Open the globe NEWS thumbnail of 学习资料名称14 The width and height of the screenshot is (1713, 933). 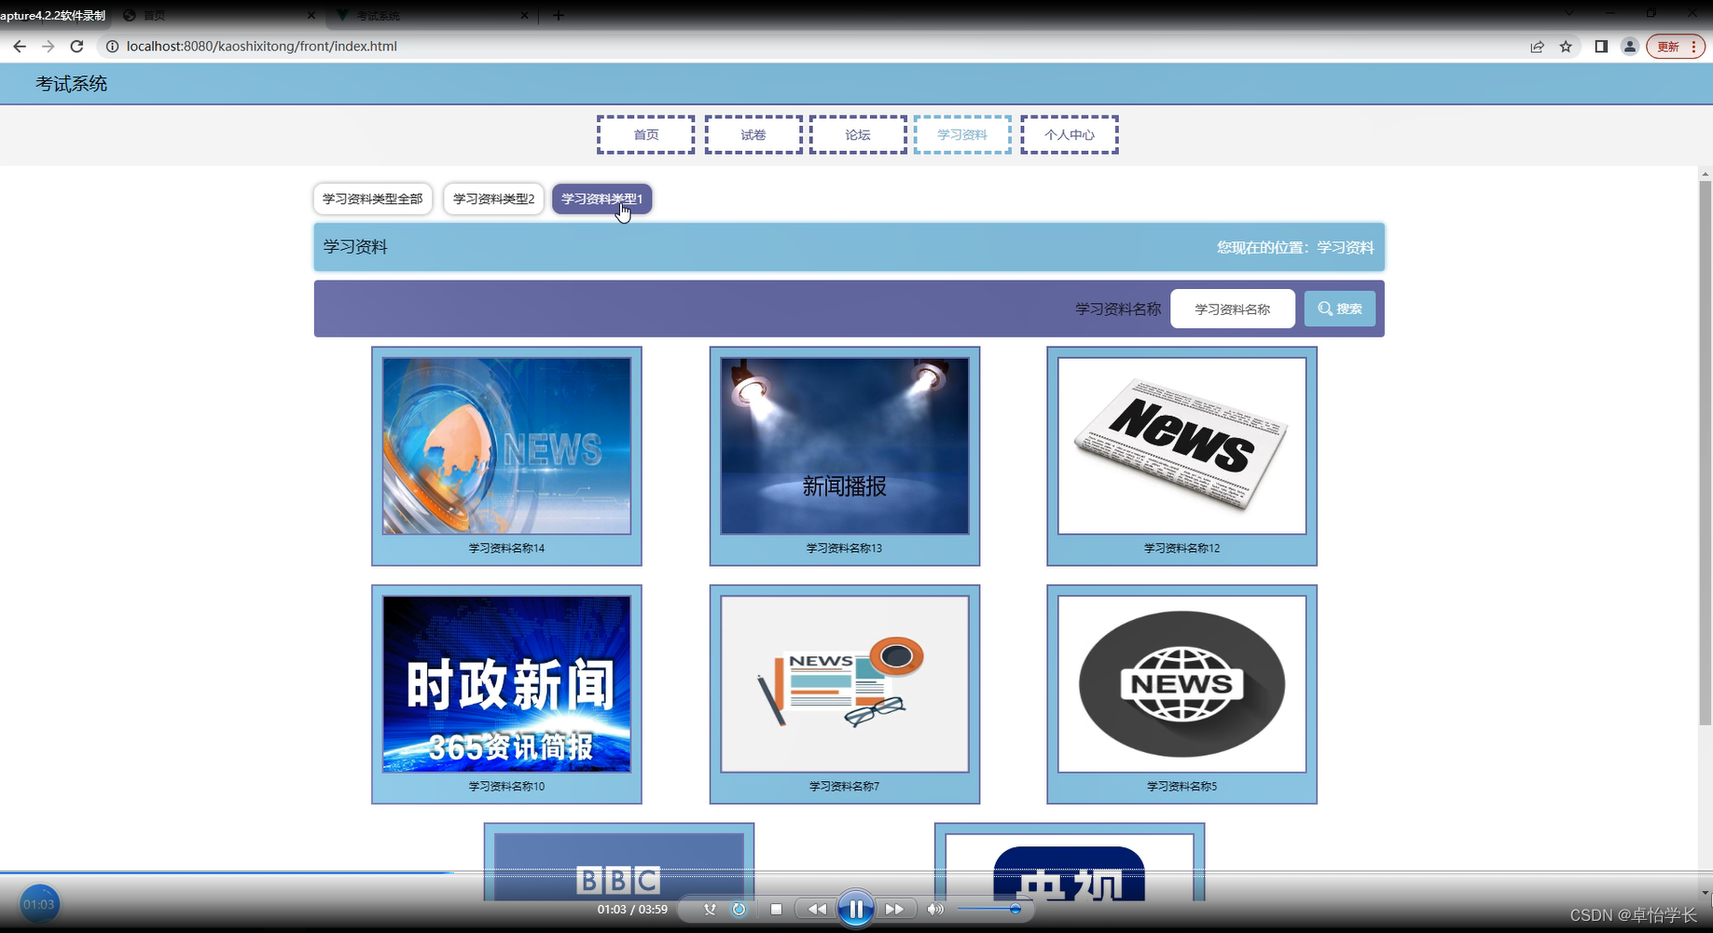[x=506, y=446]
